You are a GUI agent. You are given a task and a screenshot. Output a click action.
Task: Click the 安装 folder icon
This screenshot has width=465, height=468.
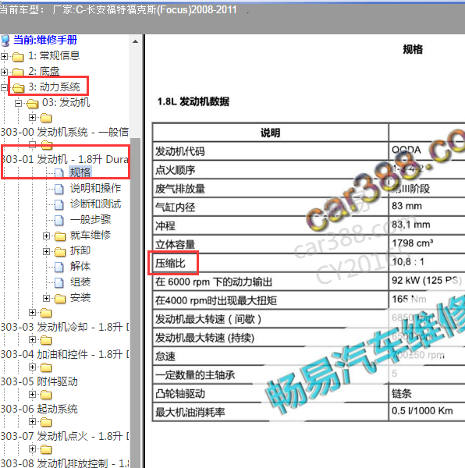[x=60, y=298]
